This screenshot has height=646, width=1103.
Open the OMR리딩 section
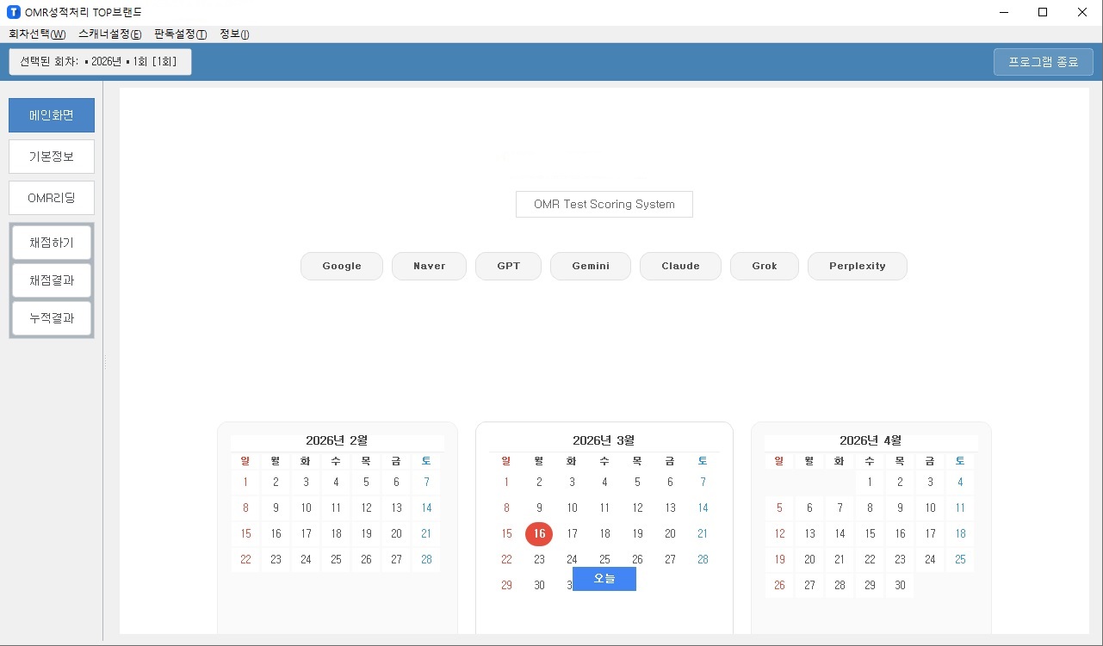coord(52,198)
